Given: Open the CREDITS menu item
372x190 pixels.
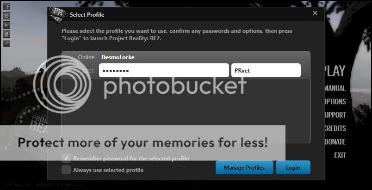Looking at the screenshot, I should click(x=335, y=128).
